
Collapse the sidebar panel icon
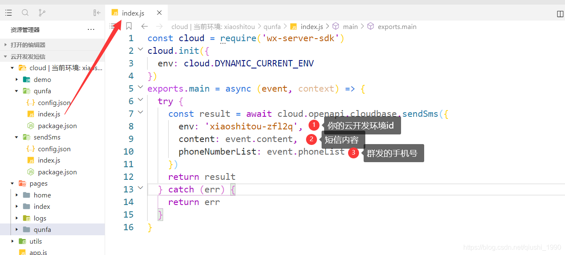coord(97,13)
